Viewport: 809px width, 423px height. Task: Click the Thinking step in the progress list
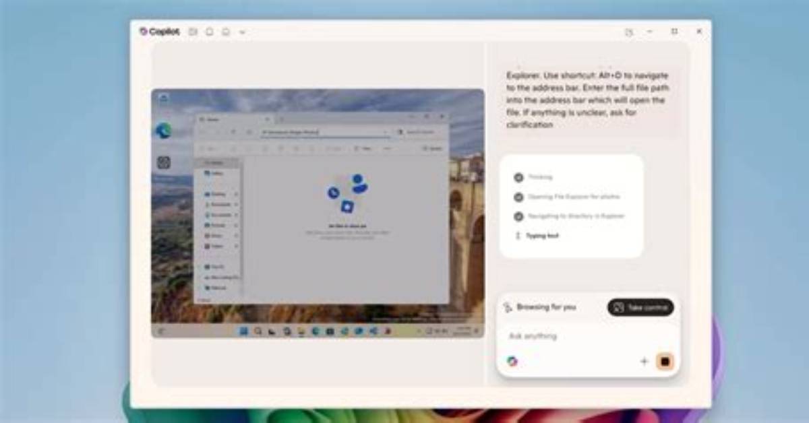[533, 177]
